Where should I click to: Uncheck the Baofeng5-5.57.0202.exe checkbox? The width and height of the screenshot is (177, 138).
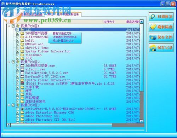click(x=17, y=76)
